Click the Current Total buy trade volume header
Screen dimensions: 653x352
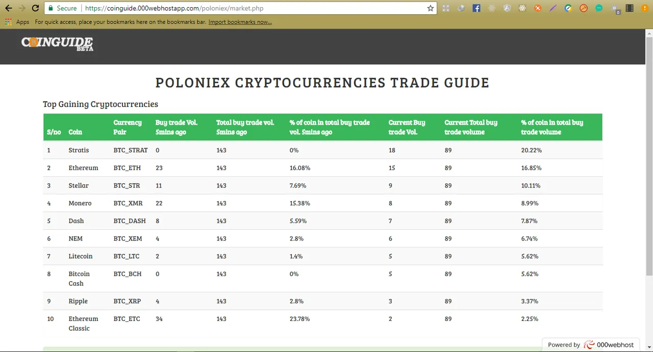tap(471, 127)
